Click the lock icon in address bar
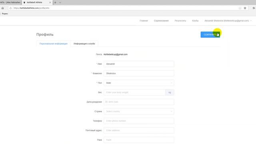This screenshot has width=256, height=144. pyautogui.click(x=11, y=8)
